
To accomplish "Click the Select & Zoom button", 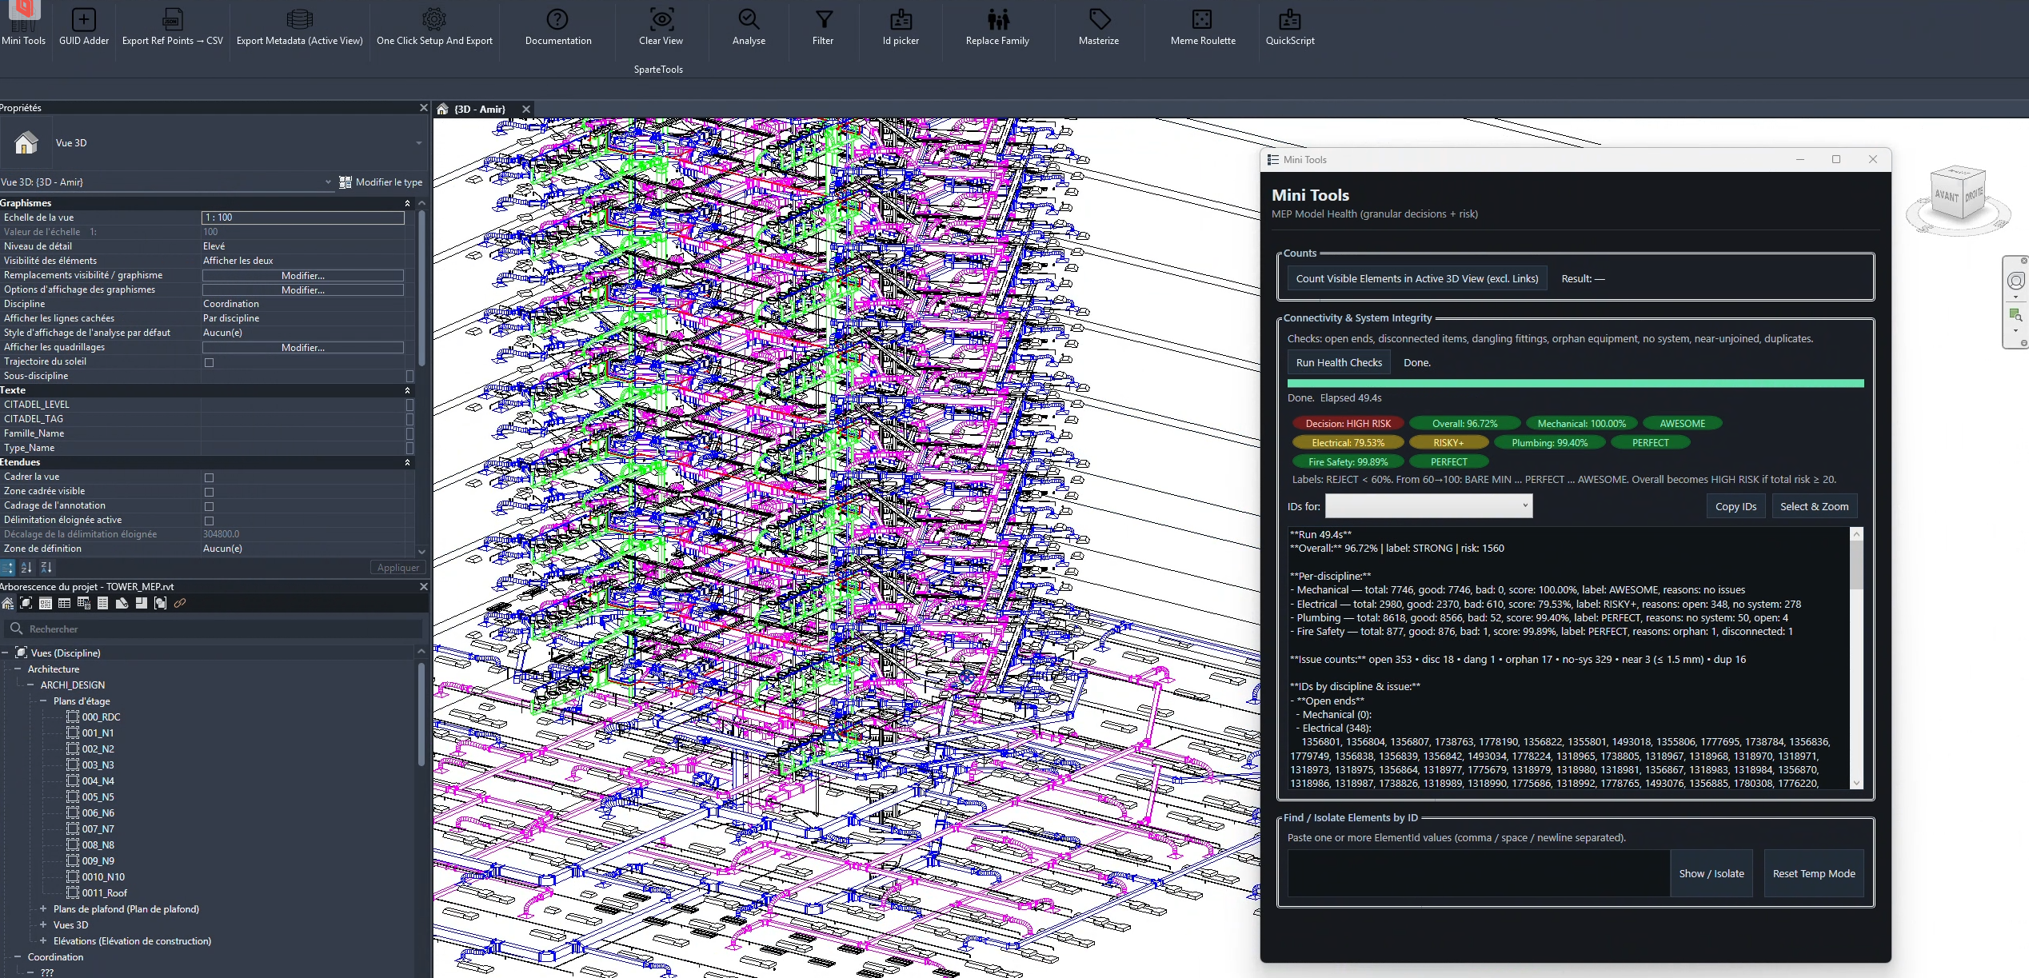I will coord(1814,507).
